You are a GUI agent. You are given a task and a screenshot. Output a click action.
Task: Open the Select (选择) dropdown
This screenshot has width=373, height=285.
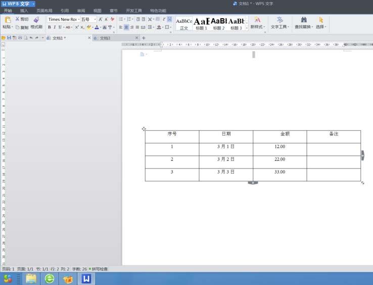click(x=320, y=23)
